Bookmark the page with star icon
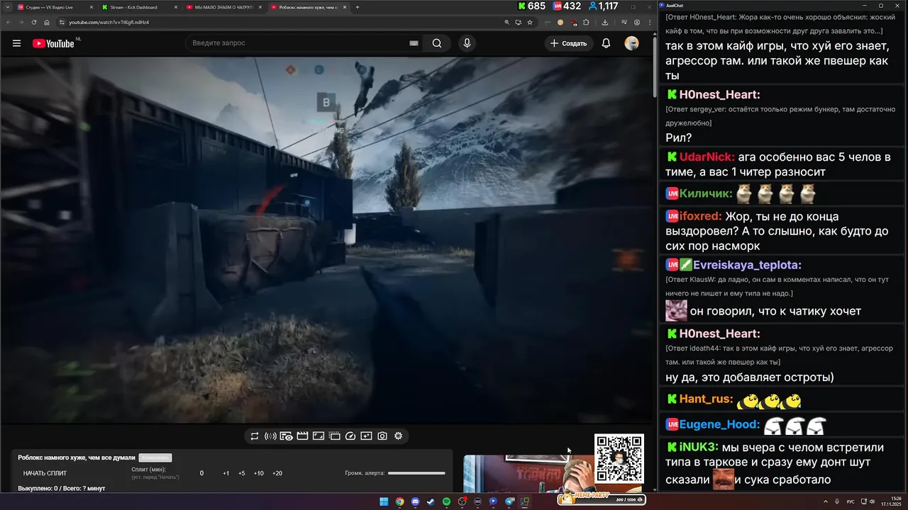Image resolution: width=908 pixels, height=510 pixels. 529,22
